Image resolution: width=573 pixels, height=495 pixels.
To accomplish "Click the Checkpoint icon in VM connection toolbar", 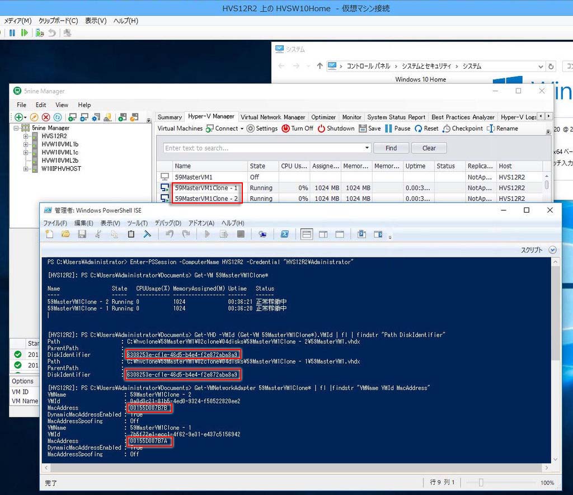I will [x=40, y=33].
